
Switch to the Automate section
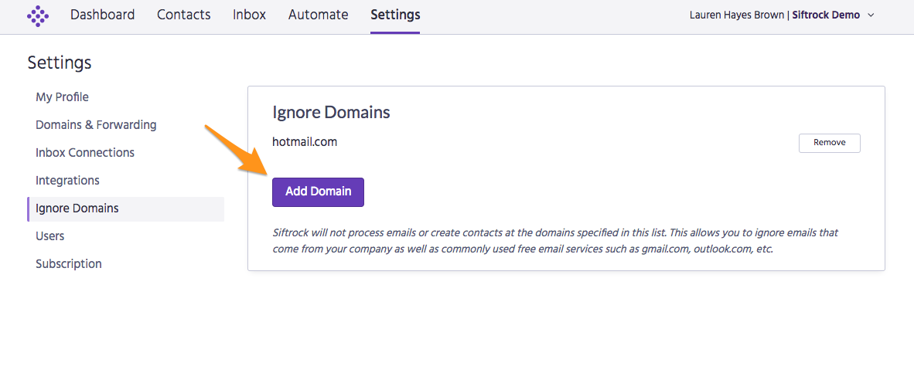tap(319, 15)
